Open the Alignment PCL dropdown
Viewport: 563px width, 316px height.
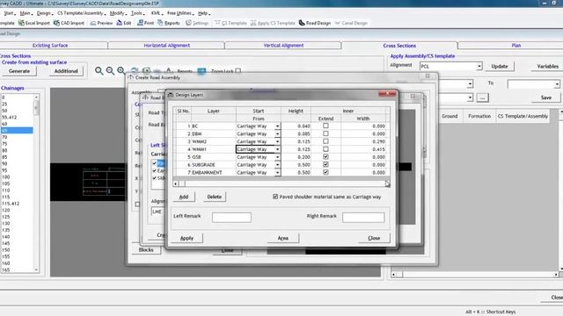(479, 67)
